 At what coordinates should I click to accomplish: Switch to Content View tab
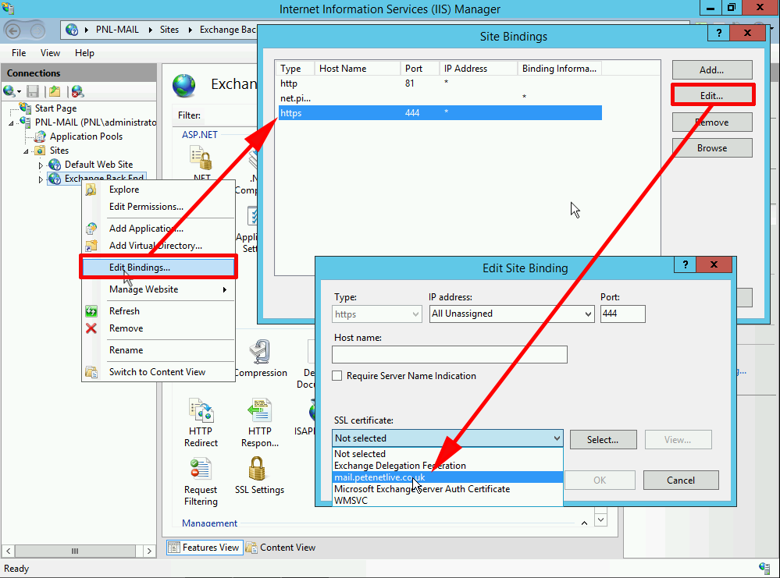[281, 547]
